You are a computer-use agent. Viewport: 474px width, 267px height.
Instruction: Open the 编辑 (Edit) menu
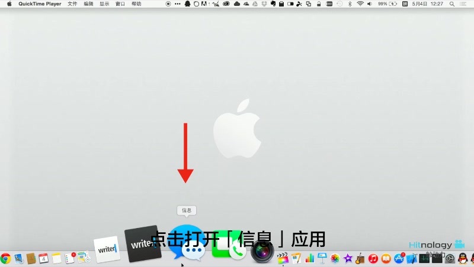coord(88,4)
